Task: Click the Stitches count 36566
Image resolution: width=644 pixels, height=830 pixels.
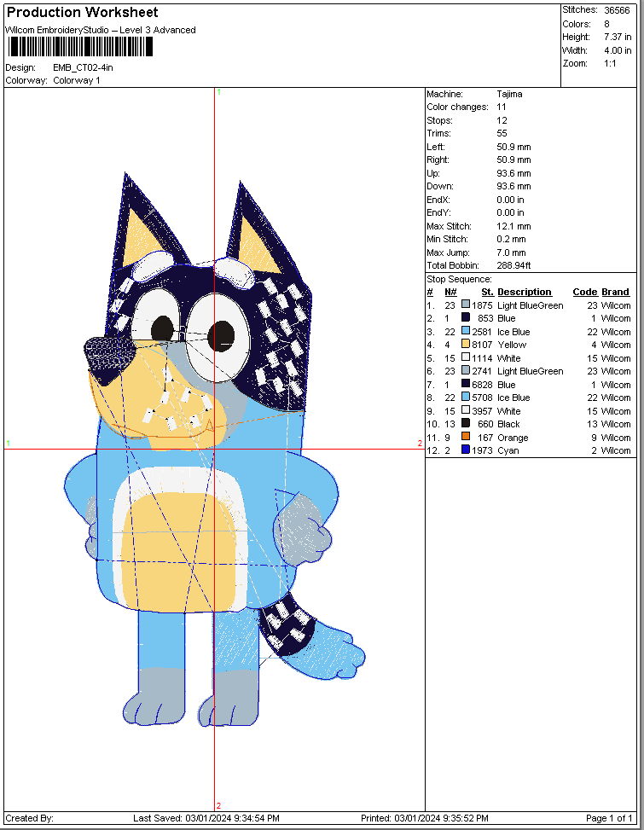Action: click(x=617, y=10)
